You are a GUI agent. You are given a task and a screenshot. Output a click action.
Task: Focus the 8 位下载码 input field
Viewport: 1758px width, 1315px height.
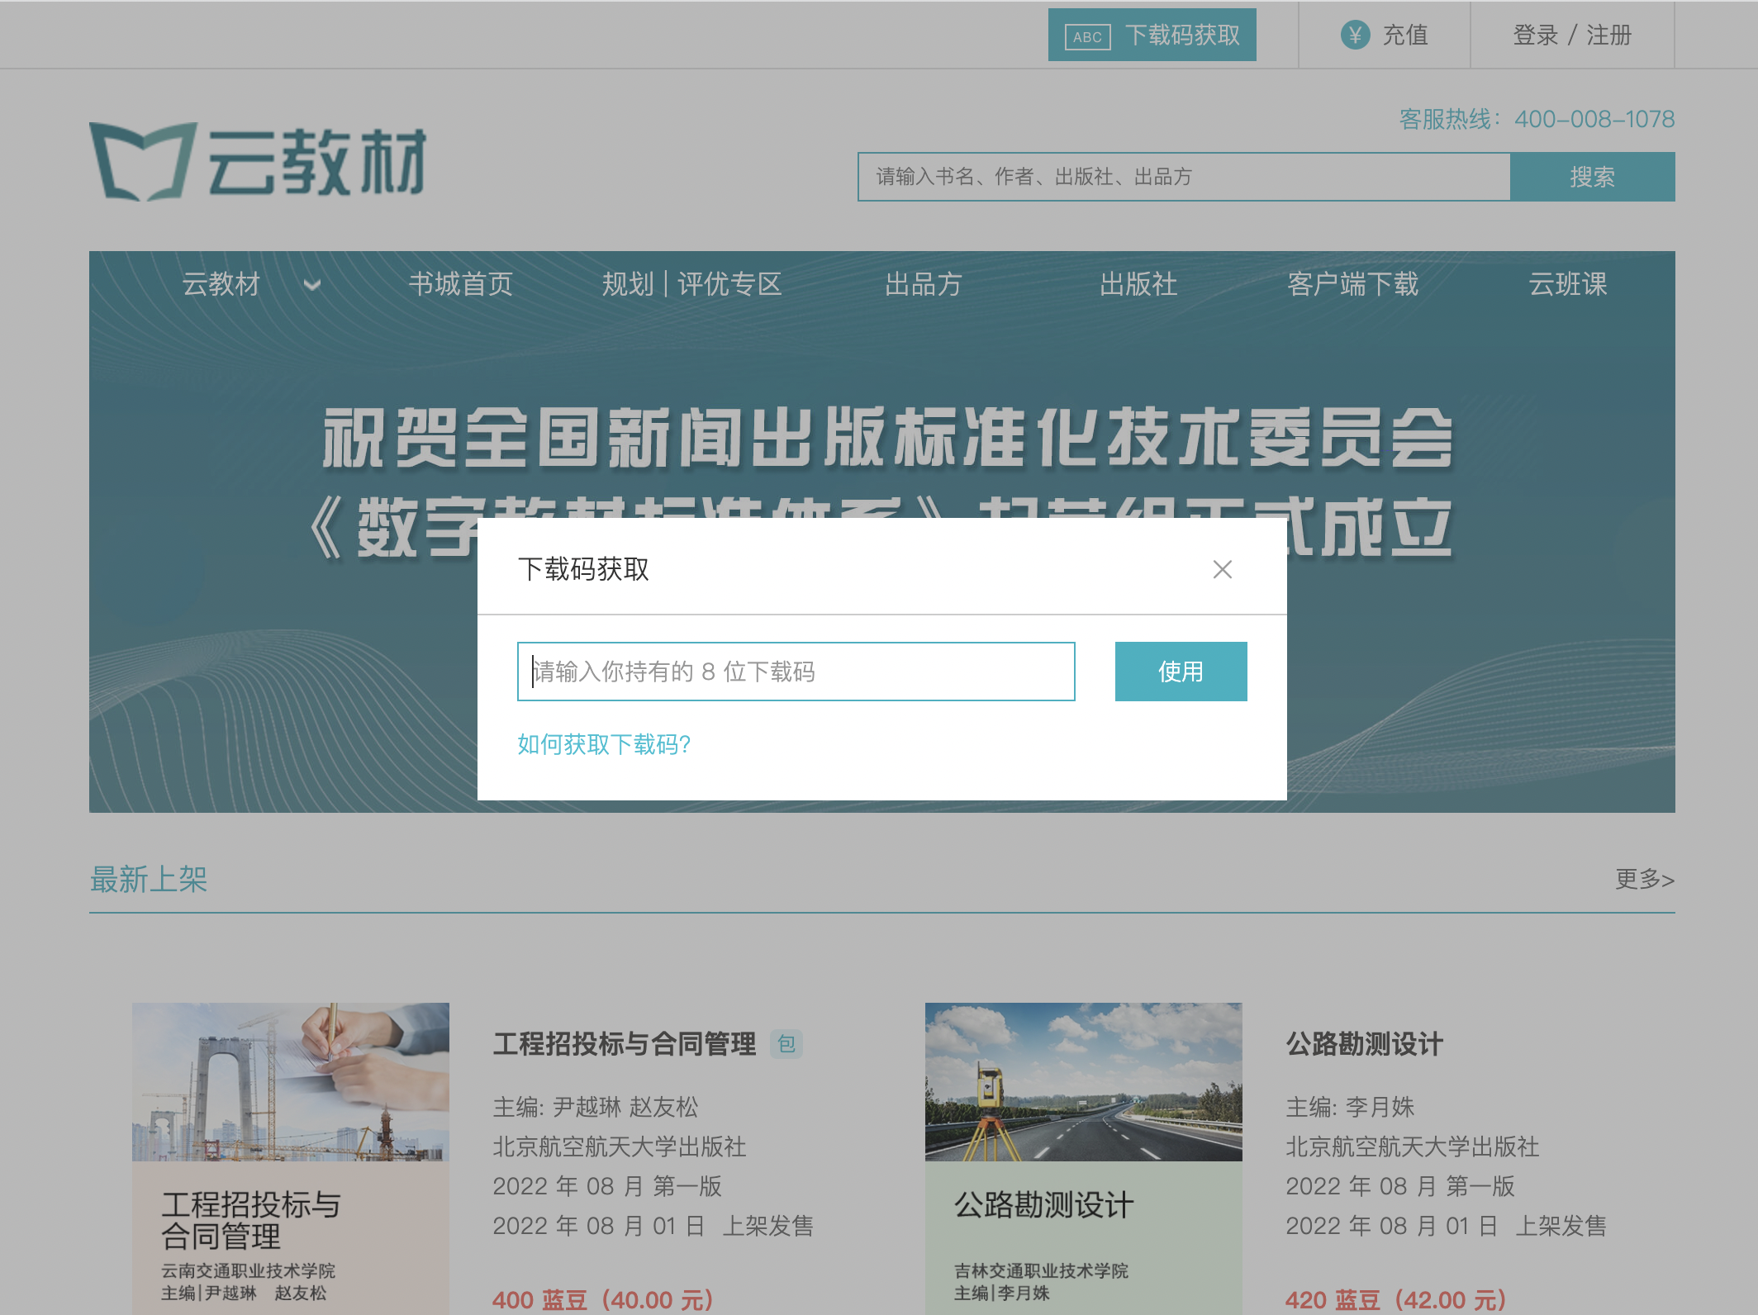[796, 672]
